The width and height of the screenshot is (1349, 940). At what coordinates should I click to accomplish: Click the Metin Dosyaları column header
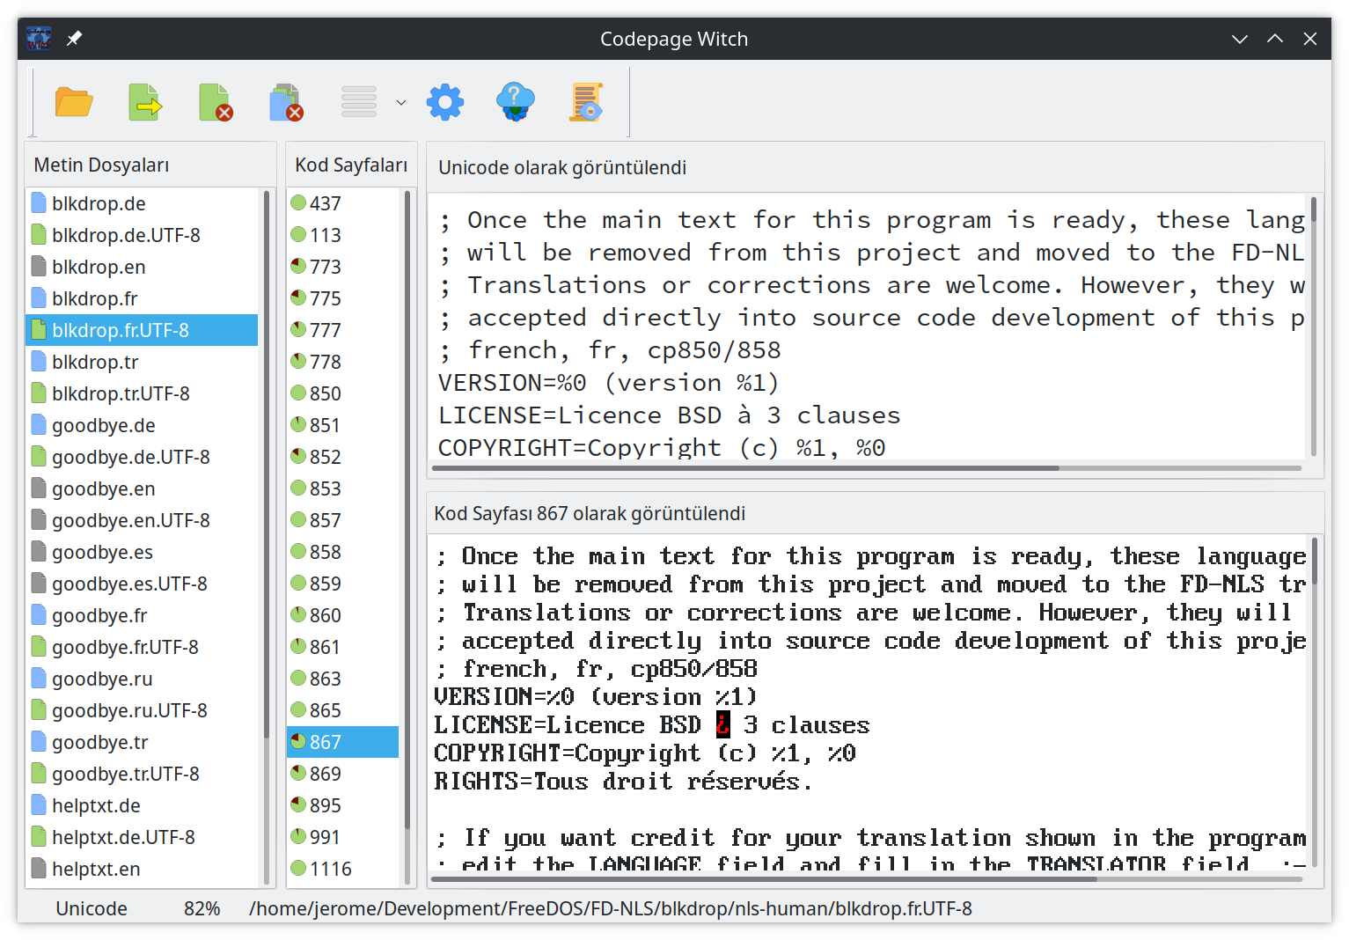(101, 165)
